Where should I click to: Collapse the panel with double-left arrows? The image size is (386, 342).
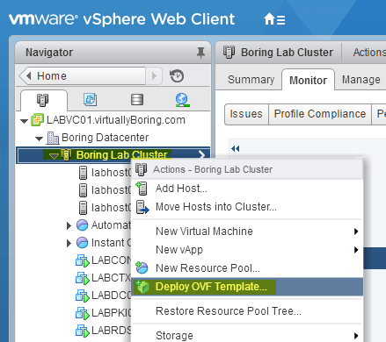235,148
